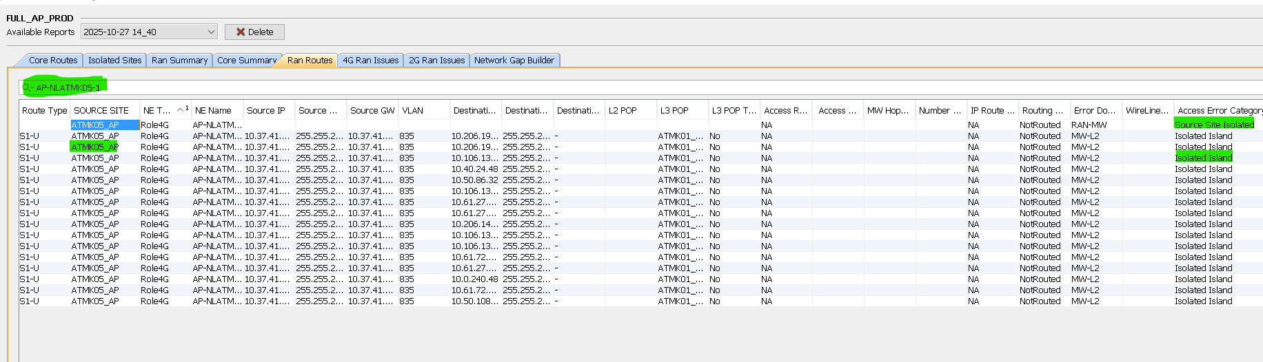Sort by the SOURCE SITE column header
This screenshot has height=362, width=1263.
[x=101, y=111]
